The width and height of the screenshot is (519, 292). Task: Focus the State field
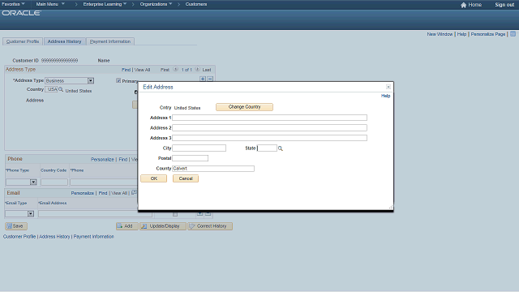click(267, 148)
